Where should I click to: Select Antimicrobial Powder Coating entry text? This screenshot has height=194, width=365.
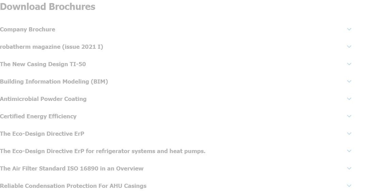(43, 99)
